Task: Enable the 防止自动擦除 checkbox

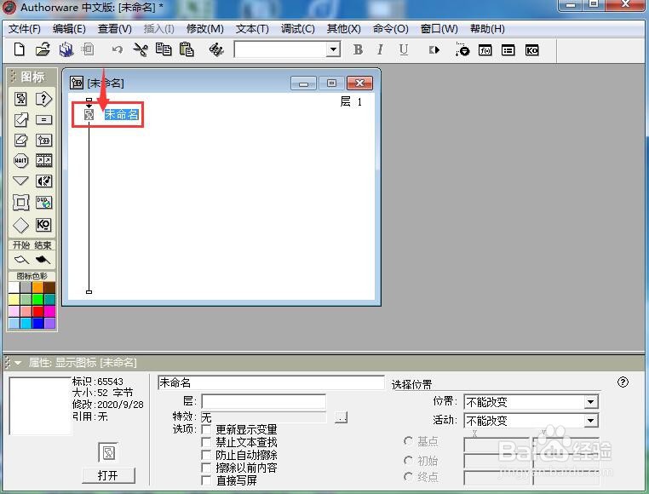Action: click(x=206, y=455)
